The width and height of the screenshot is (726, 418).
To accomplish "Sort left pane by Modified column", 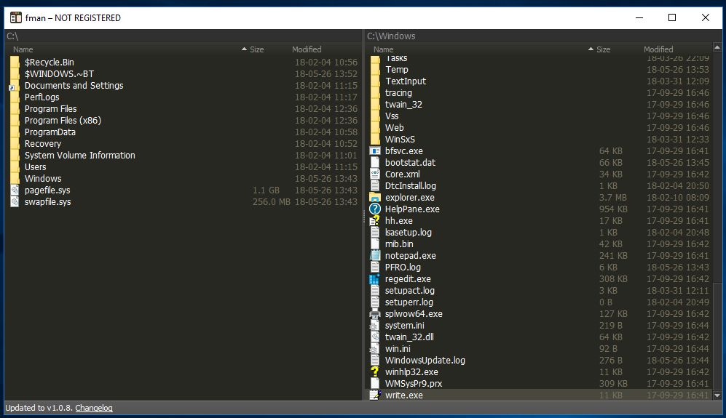I will click(x=307, y=49).
